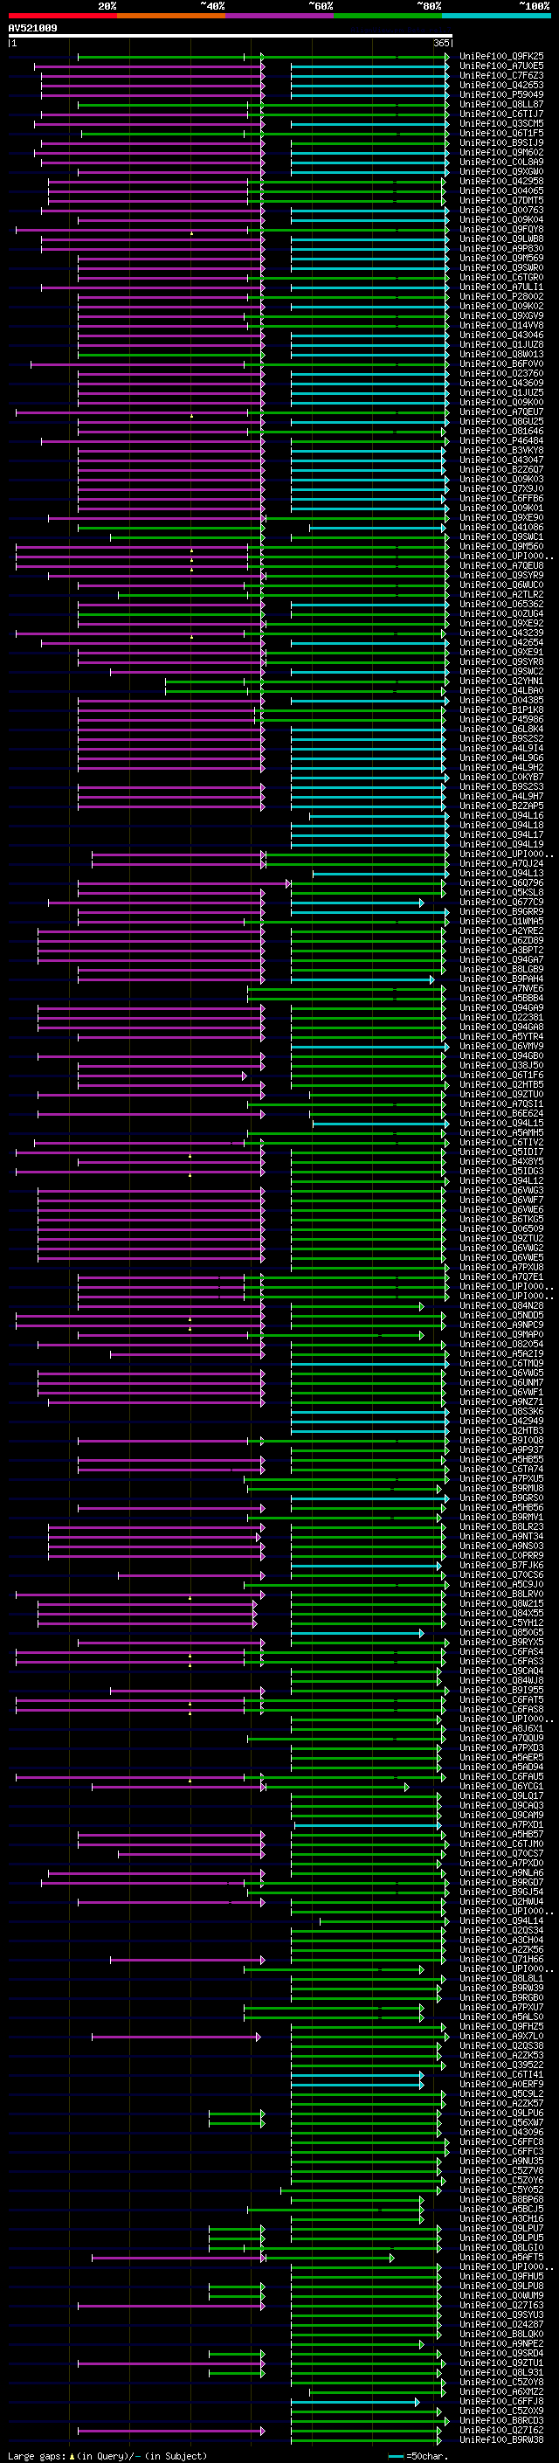The image size is (559, 2463).
Task: Open hit UniRef100_Q8W013
Action: (x=501, y=355)
